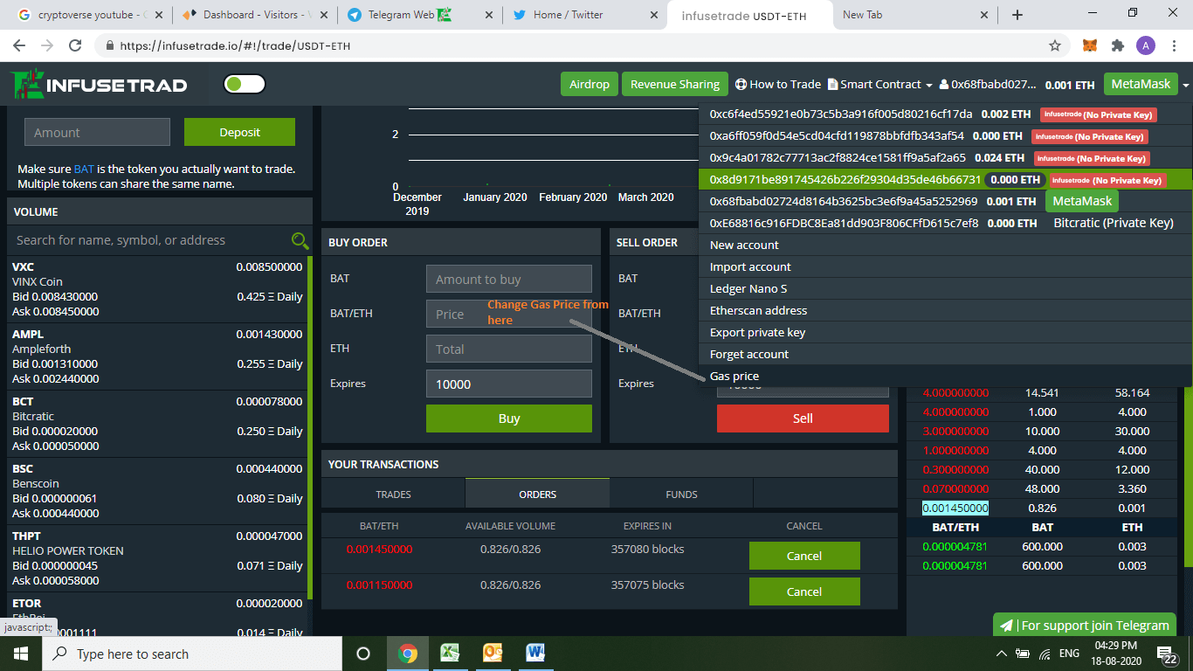Go back in browser history
The width and height of the screenshot is (1193, 671).
click(21, 45)
